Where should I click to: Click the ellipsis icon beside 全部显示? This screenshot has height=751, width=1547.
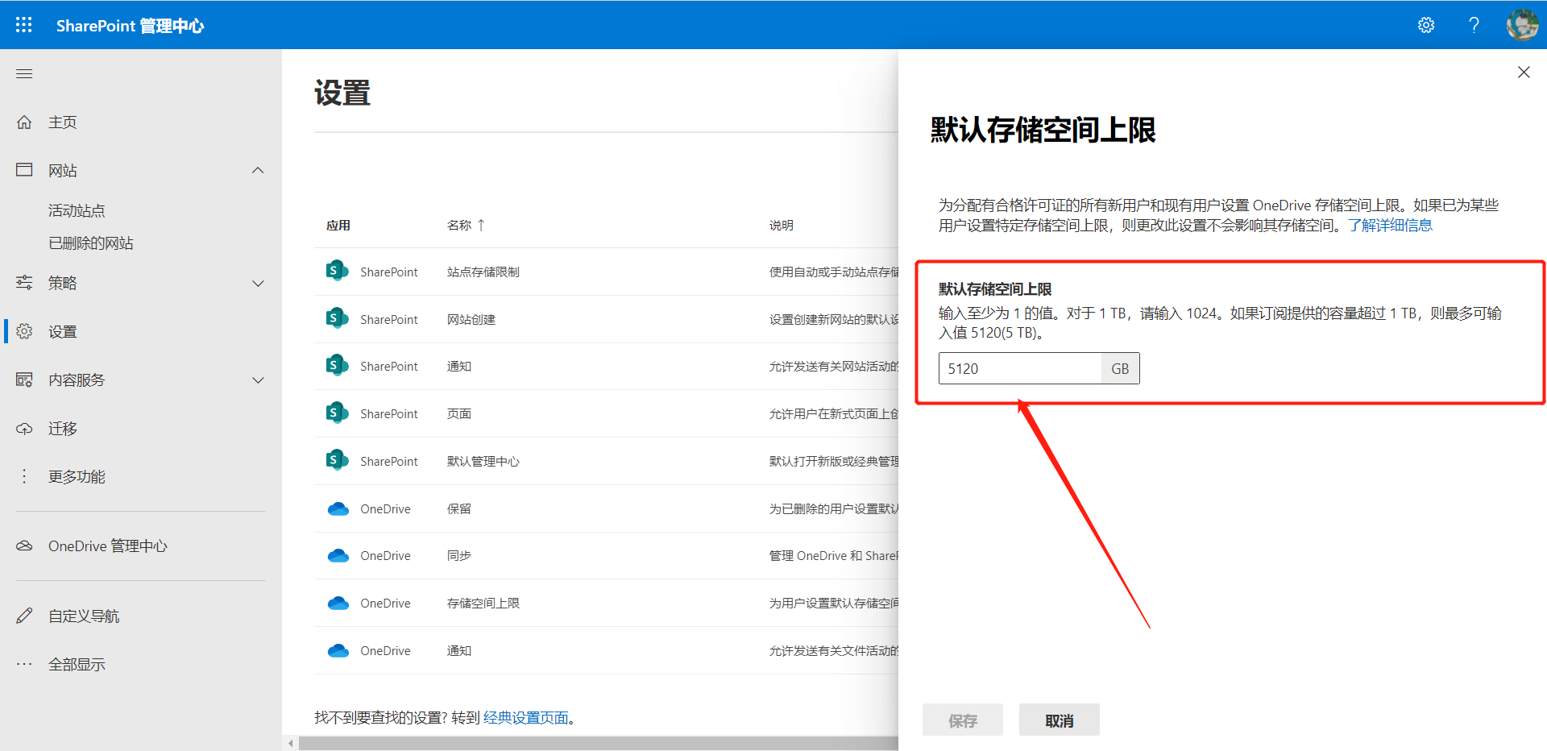pyautogui.click(x=24, y=664)
